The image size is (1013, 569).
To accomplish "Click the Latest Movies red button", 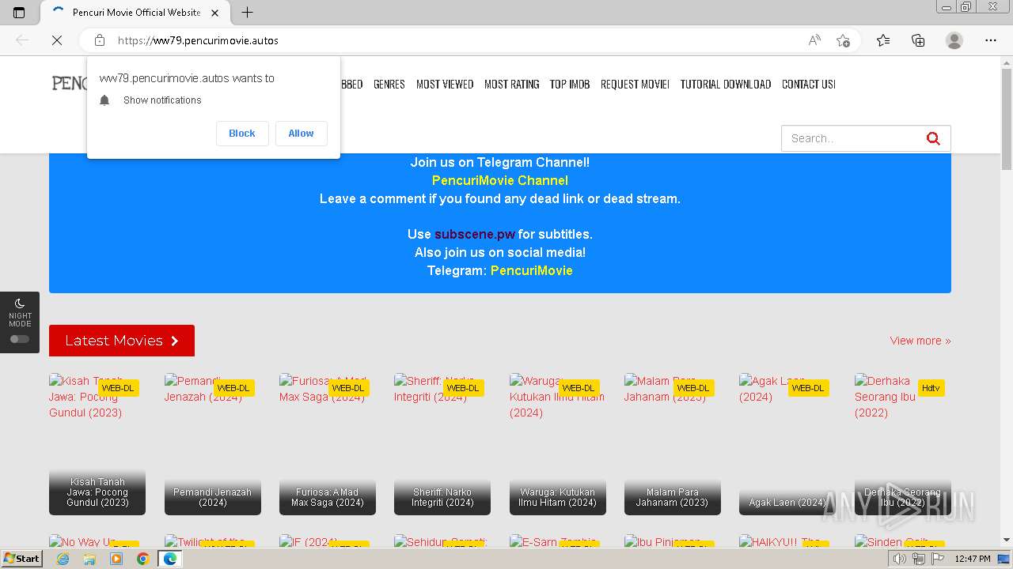I will coord(122,341).
